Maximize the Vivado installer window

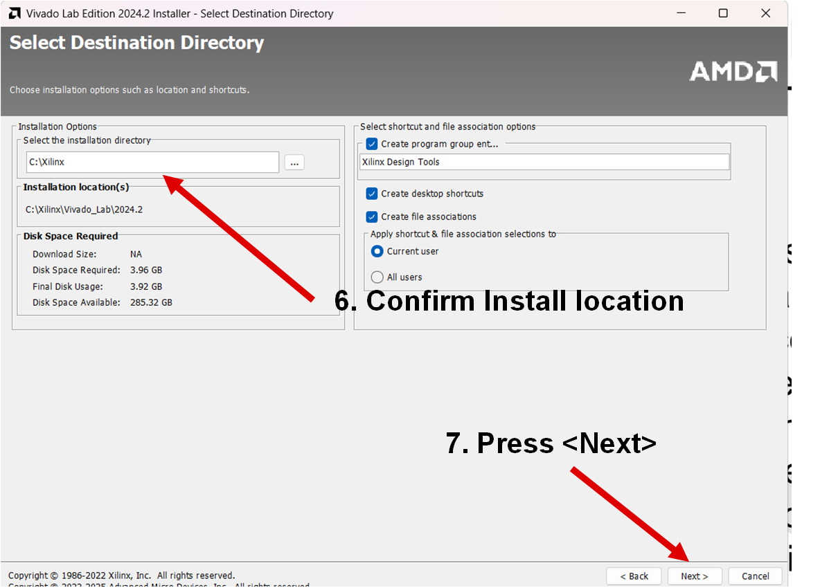723,13
